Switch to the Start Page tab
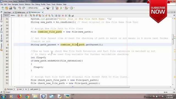 [7, 12]
